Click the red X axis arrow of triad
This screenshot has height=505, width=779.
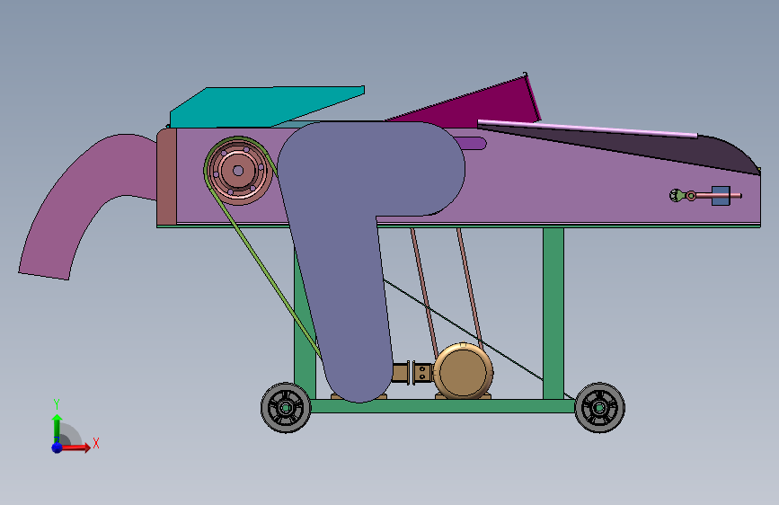point(75,447)
